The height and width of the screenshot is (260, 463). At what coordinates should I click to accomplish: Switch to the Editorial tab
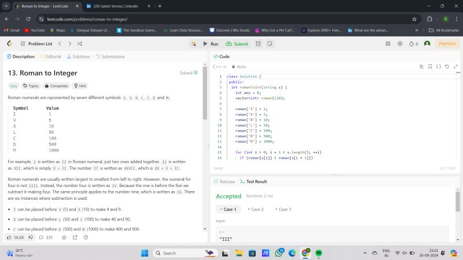(x=50, y=56)
